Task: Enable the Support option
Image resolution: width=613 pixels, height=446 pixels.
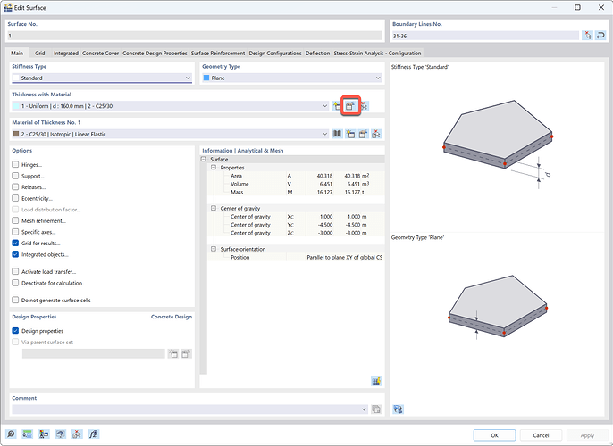Action: point(15,176)
